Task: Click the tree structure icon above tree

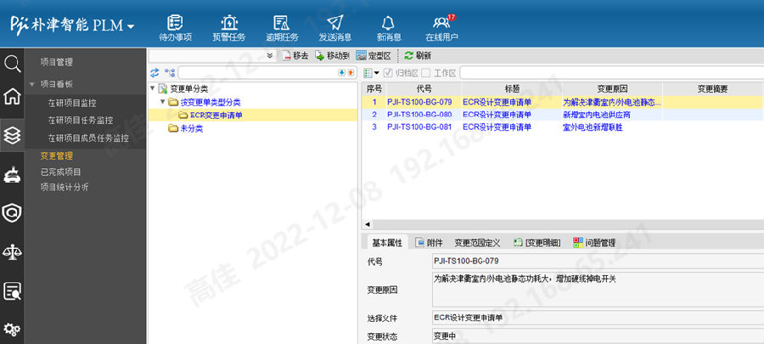Action: click(x=170, y=72)
